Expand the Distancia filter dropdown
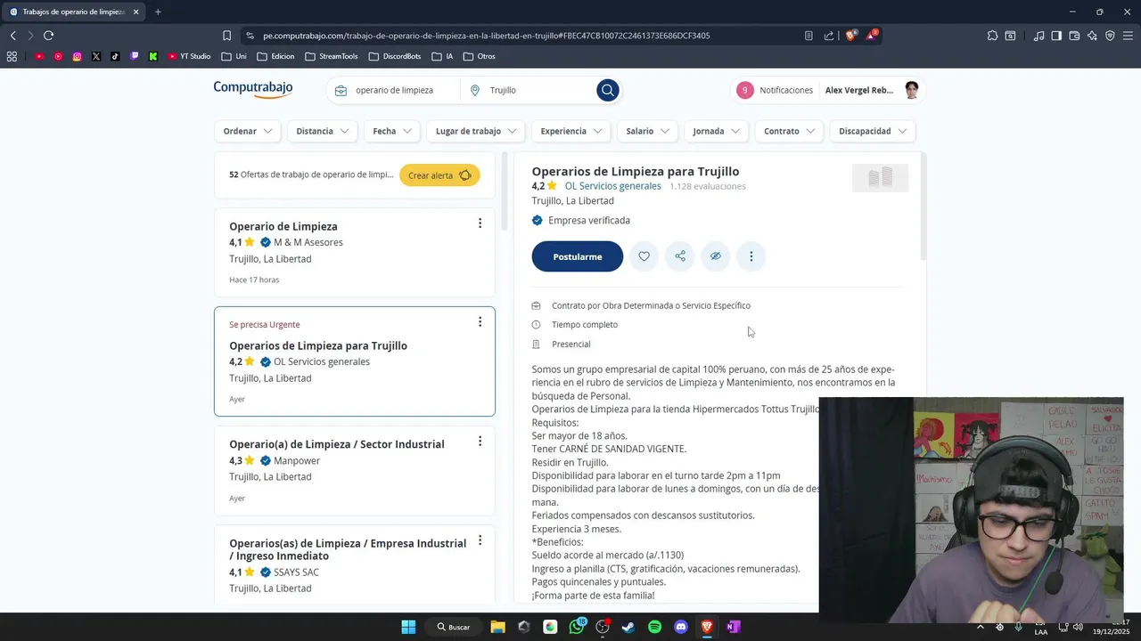 click(322, 131)
